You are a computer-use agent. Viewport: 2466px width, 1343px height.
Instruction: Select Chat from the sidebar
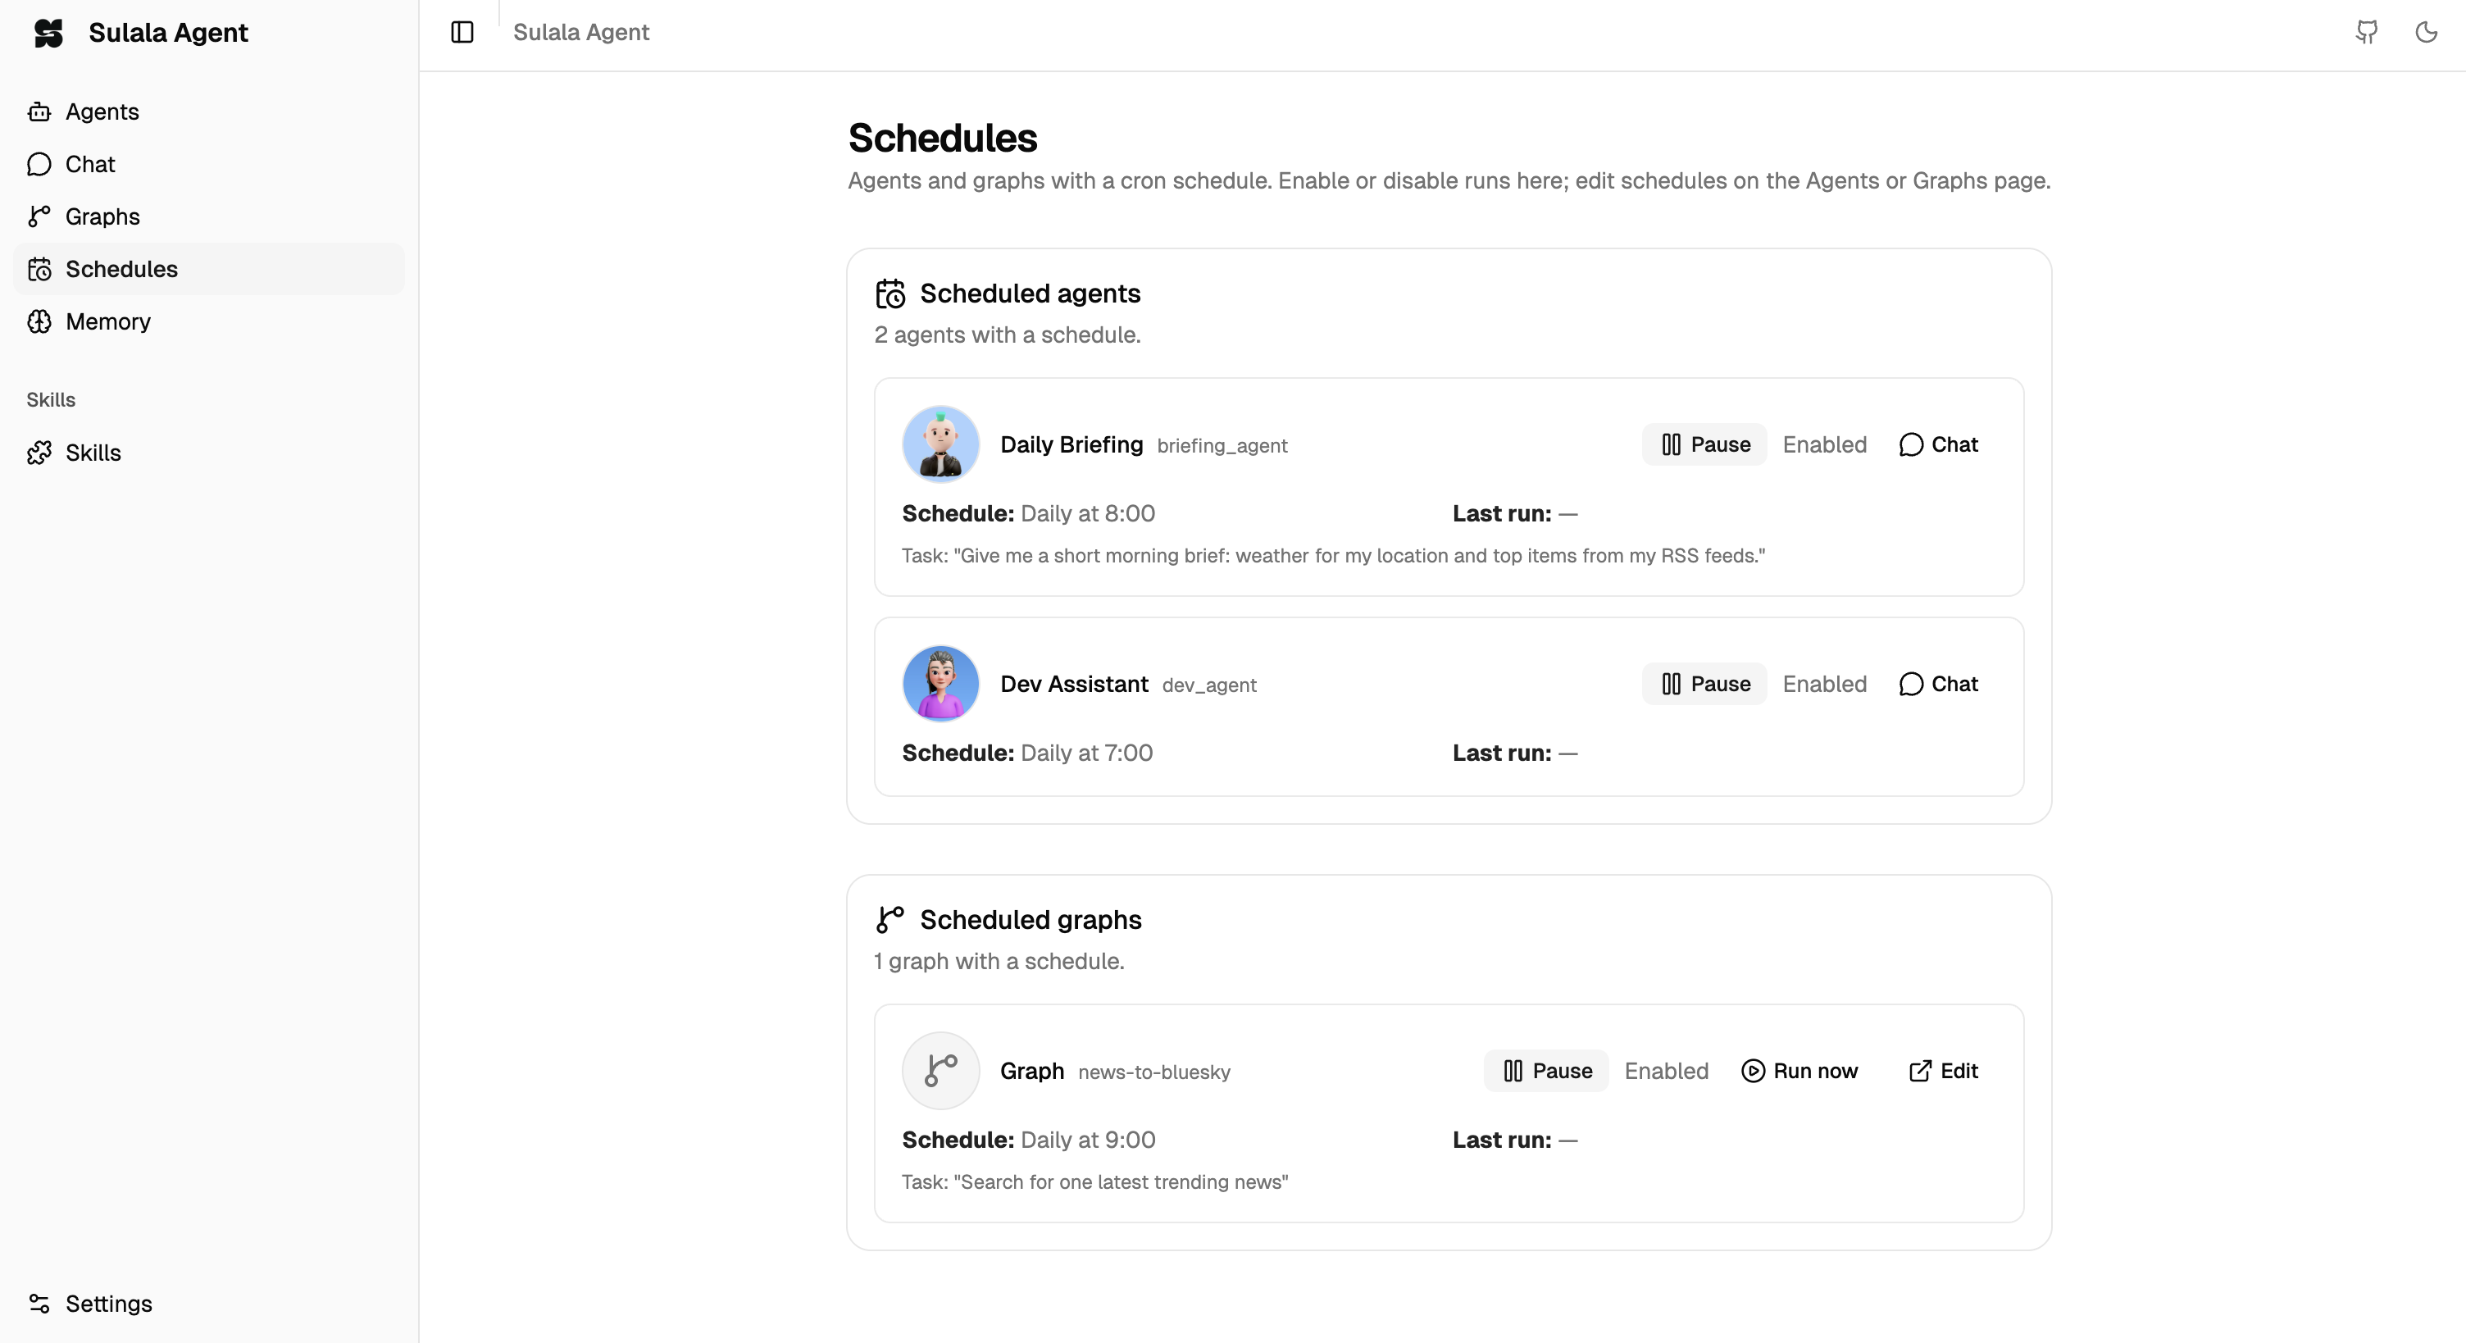pos(89,164)
